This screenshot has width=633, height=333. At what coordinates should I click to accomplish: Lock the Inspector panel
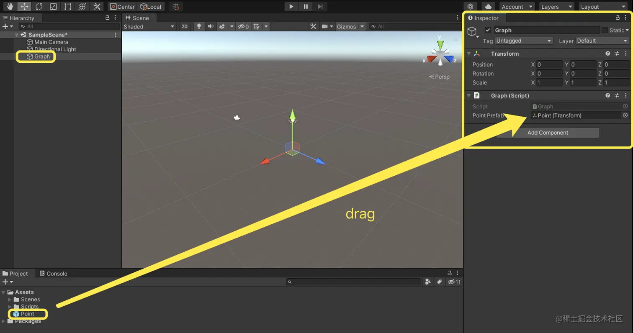point(618,18)
